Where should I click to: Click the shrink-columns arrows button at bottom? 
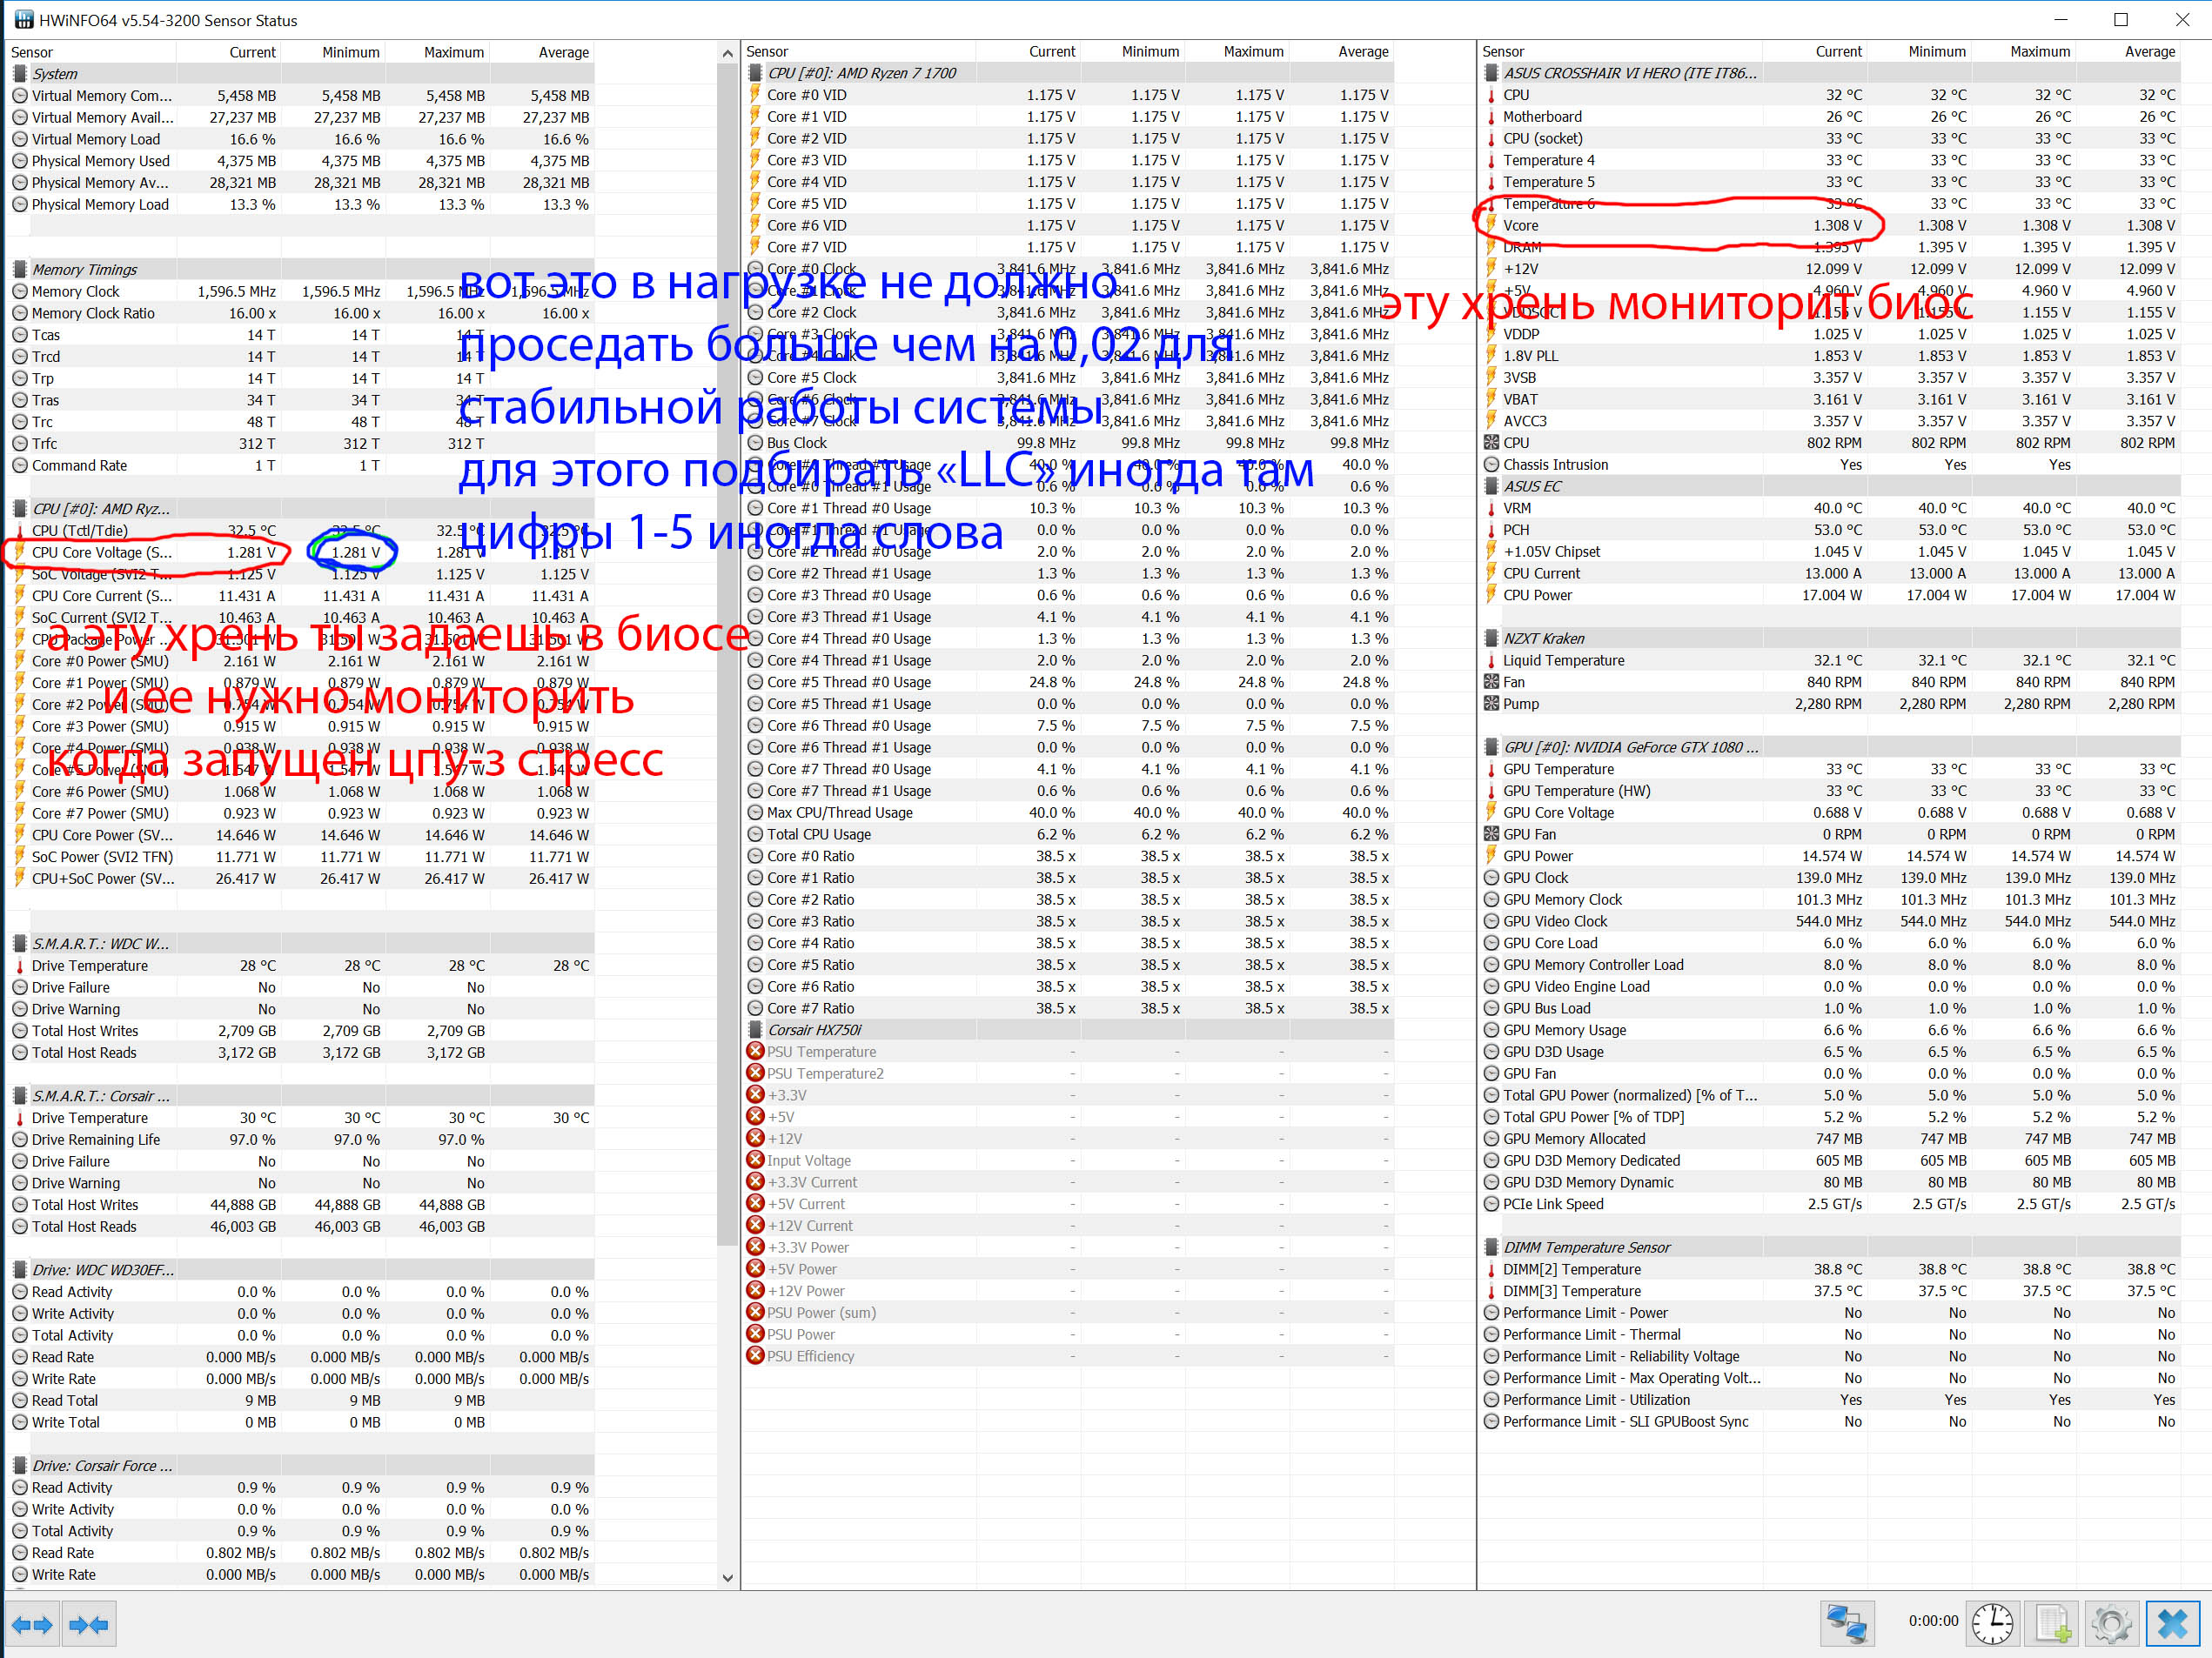tap(89, 1624)
